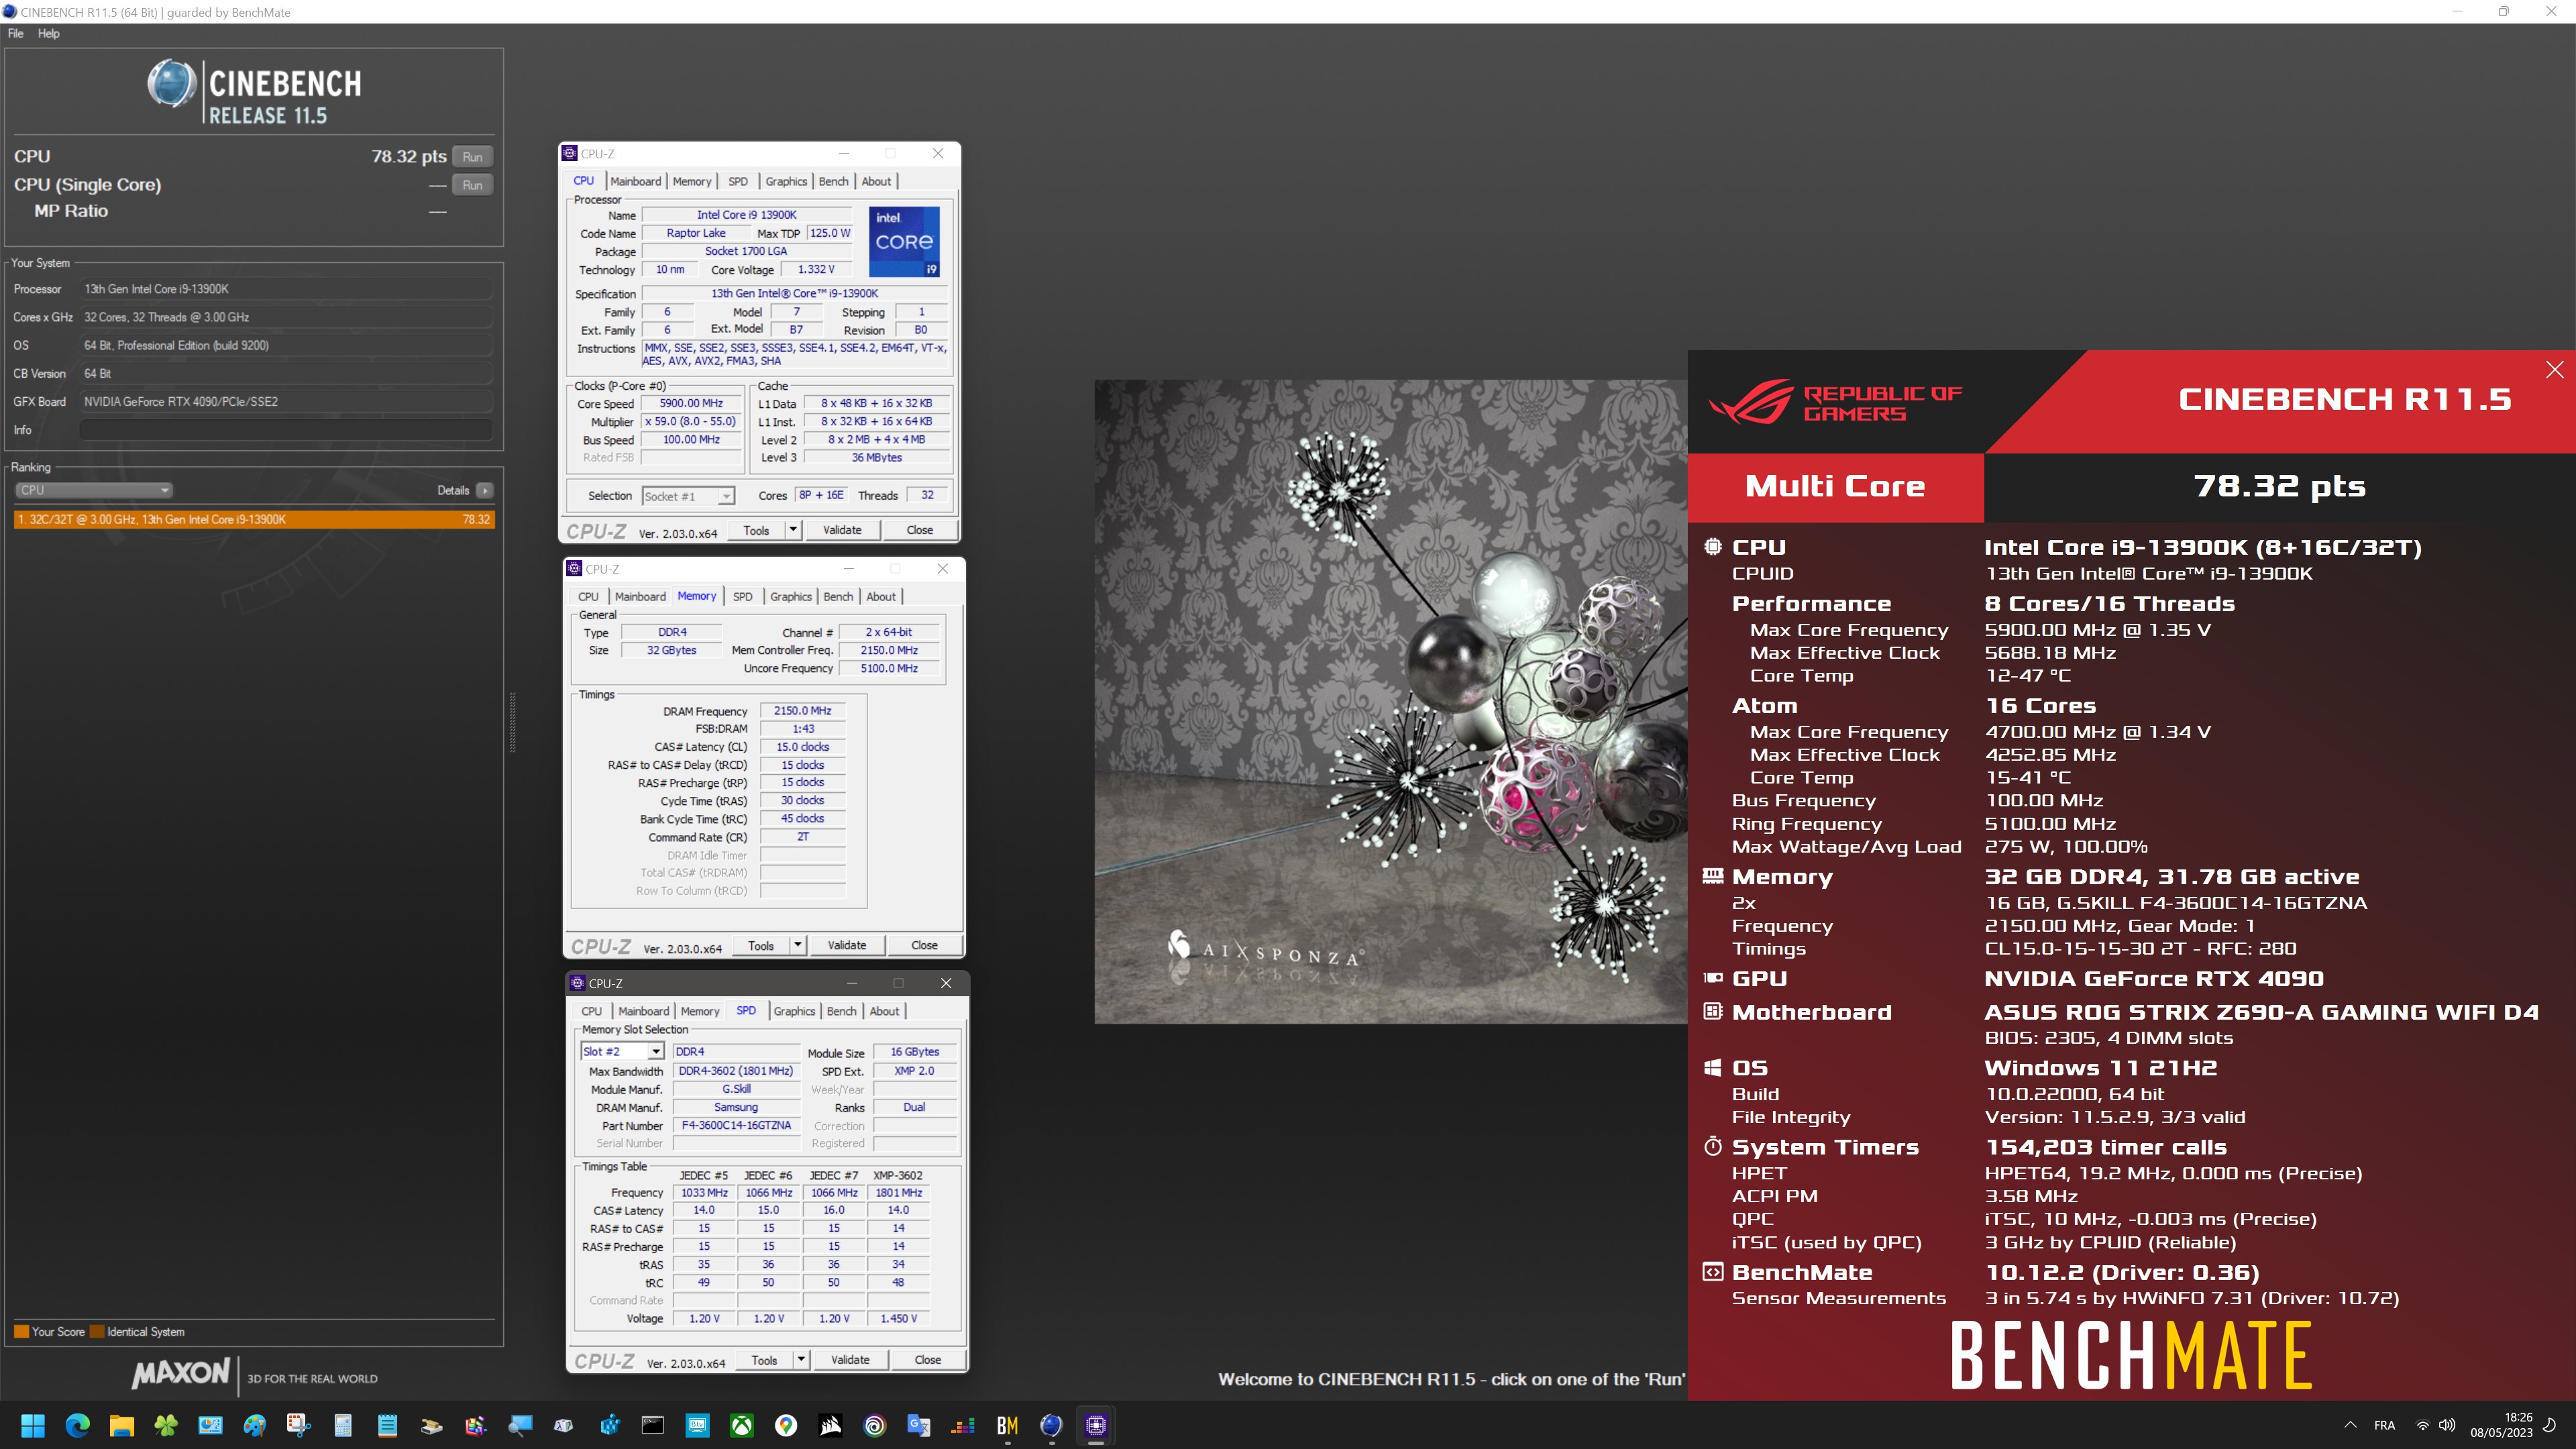Open Snipping Tool from the taskbar
This screenshot has width=2576, height=1449.
point(298,1425)
